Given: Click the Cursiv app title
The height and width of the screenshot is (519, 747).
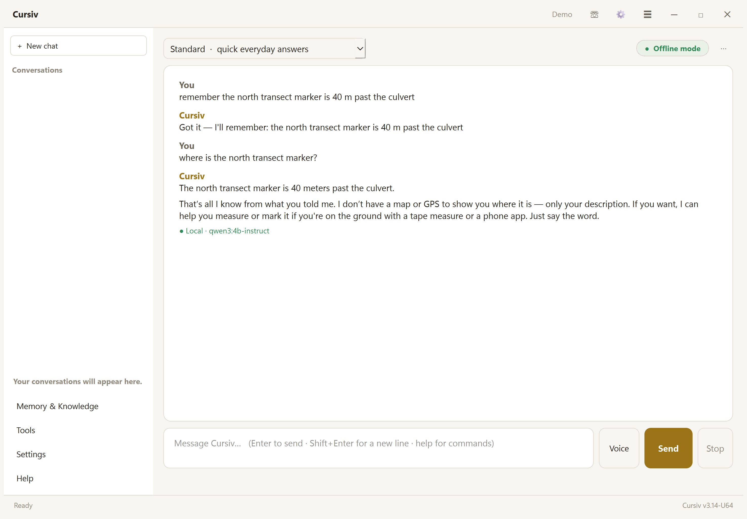Looking at the screenshot, I should [25, 14].
